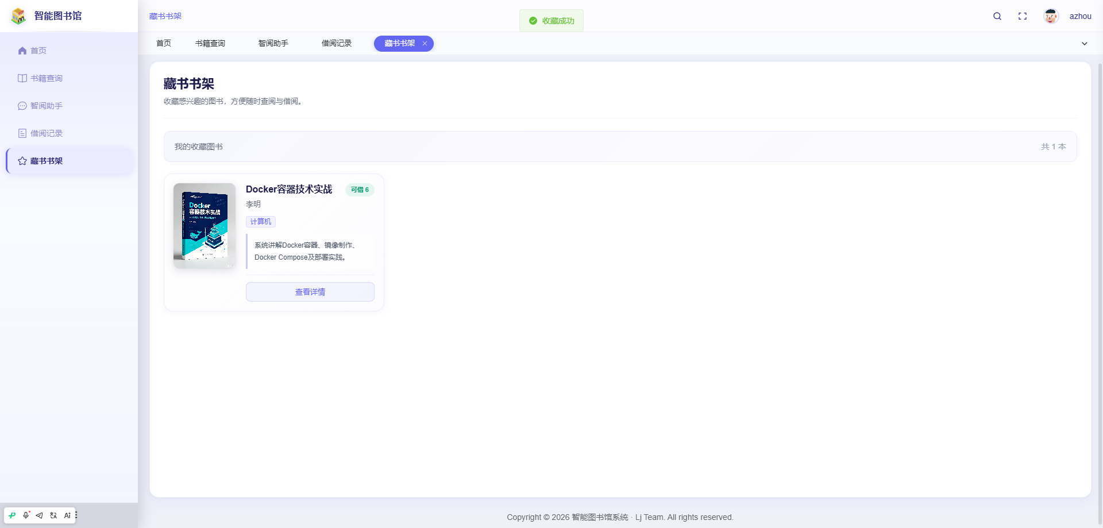The image size is (1103, 528).
Task: Open 首页 from the sidebar menu
Action: point(70,51)
